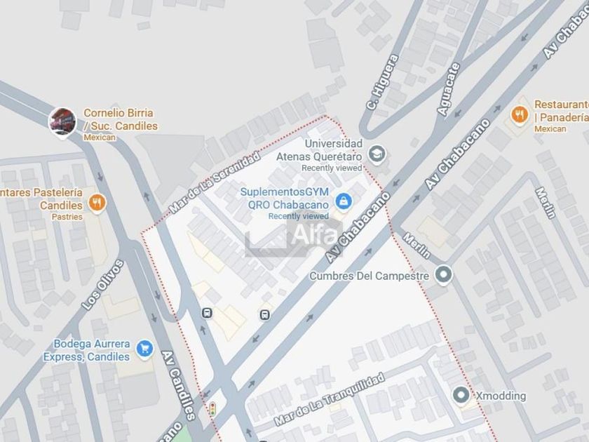Select the Cumbres Del Campestre location marker
This screenshot has width=589, height=442.
tap(444, 275)
